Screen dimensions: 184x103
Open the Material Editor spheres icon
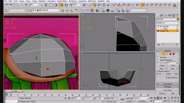[x=97, y=11]
